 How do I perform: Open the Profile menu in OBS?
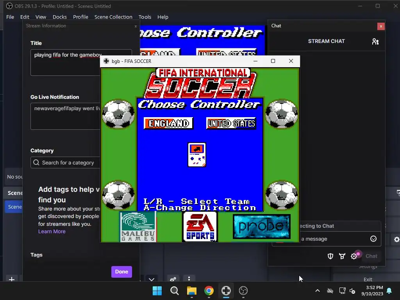tap(80, 17)
